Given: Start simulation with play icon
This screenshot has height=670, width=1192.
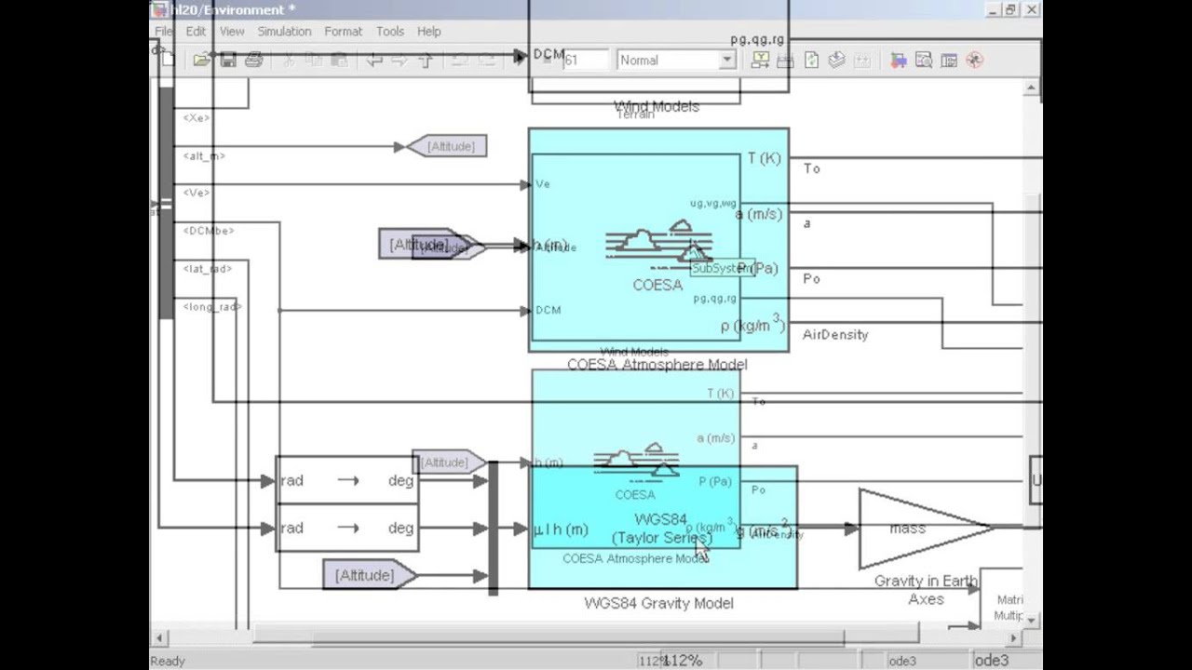Looking at the screenshot, I should click(x=520, y=59).
